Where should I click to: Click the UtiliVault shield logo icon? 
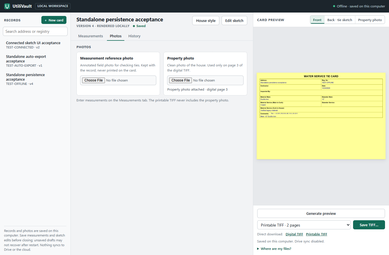(x=7, y=6)
